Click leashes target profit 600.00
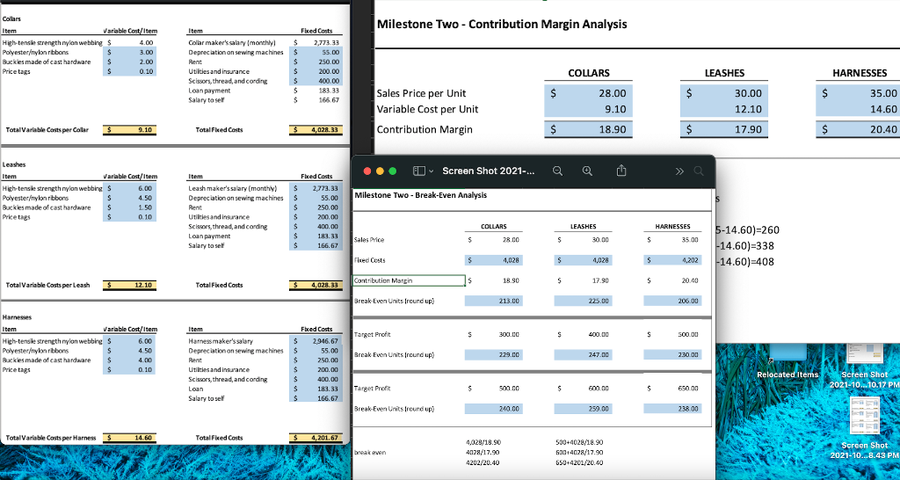 599,389
